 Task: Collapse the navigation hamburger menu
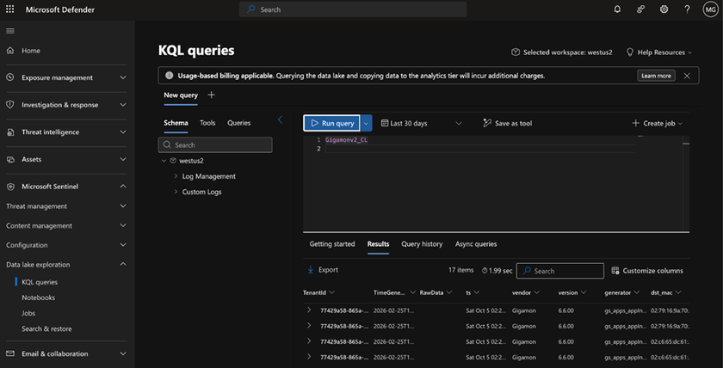pos(10,31)
